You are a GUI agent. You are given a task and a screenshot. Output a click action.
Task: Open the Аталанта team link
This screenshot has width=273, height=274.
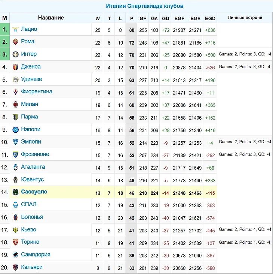click(33, 167)
